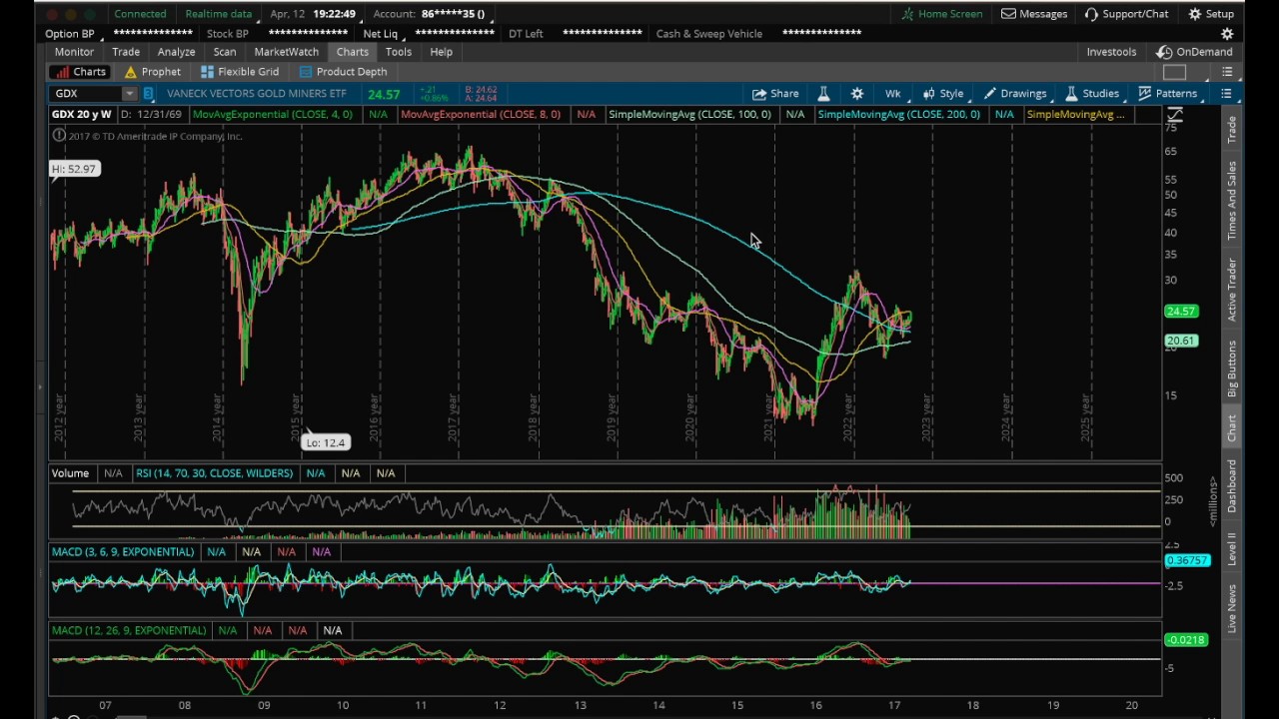Open Messages

coord(1034,14)
